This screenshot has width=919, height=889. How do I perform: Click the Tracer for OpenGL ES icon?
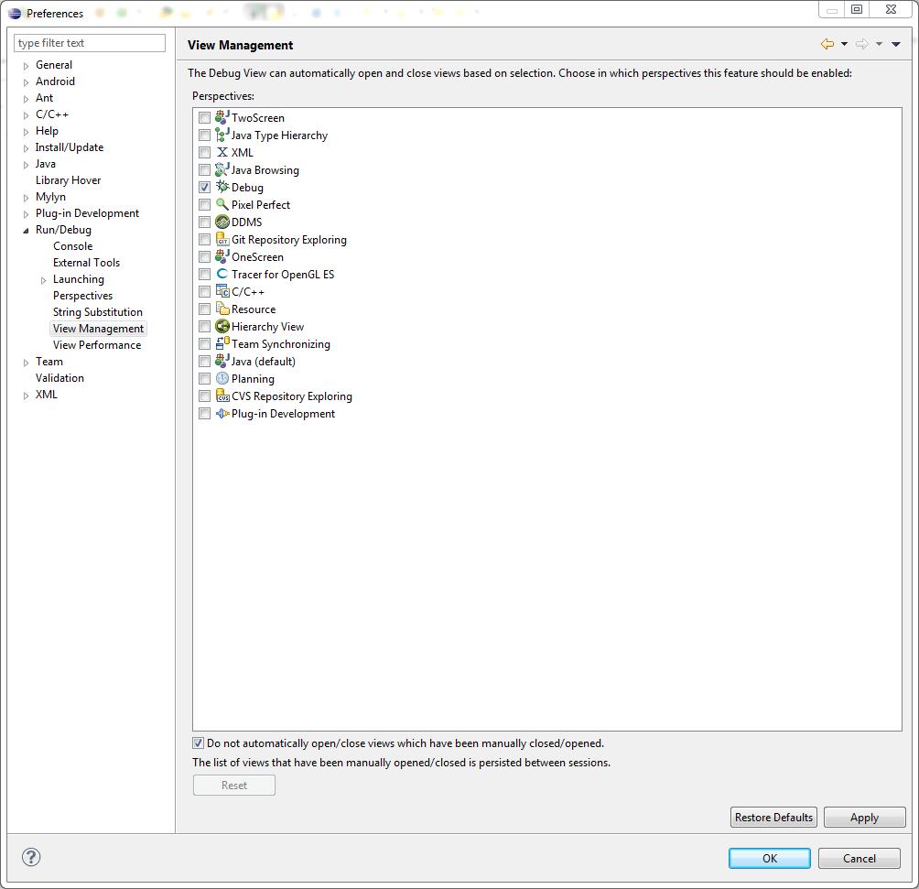click(222, 274)
